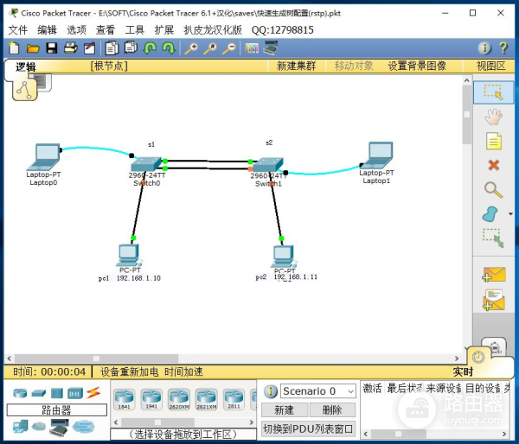This screenshot has width=519, height=444.
Task: Click the Print toolbar icon
Action: 71,48
